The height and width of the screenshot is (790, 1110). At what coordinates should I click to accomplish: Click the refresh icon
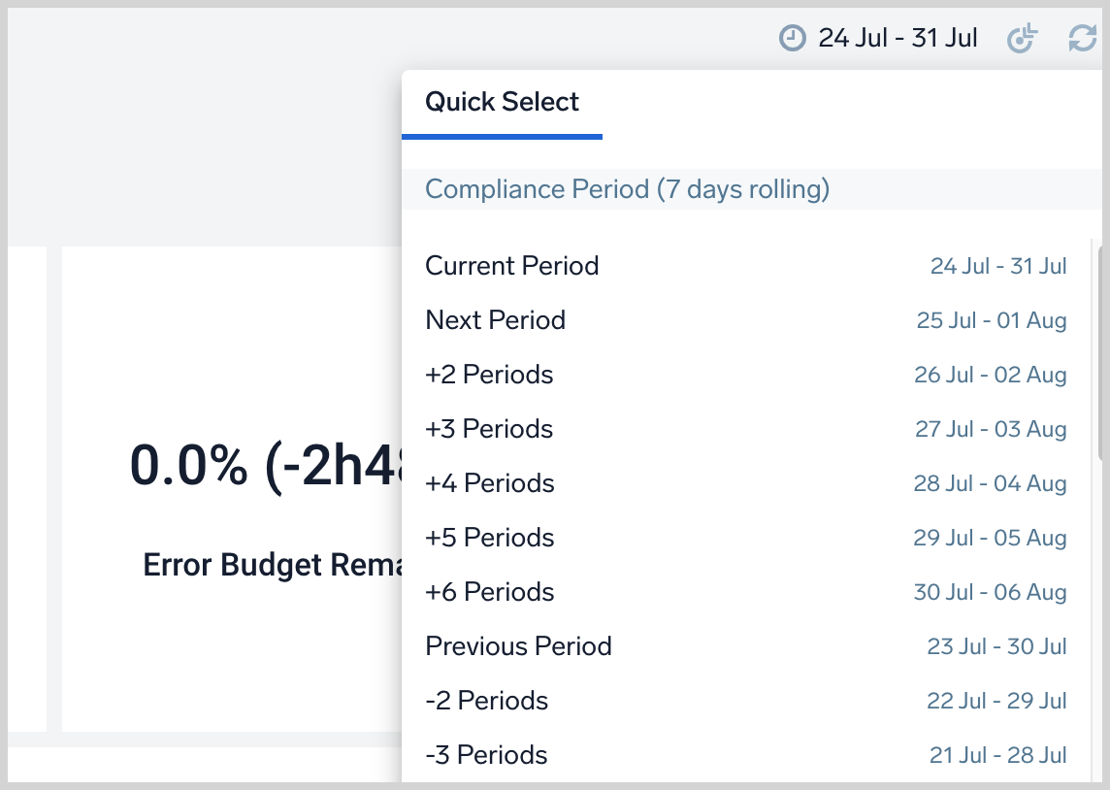click(1082, 39)
